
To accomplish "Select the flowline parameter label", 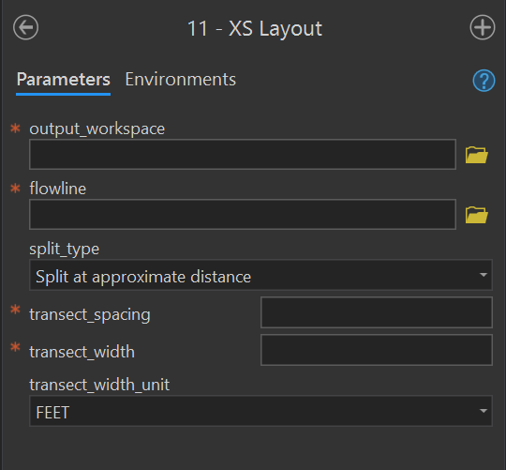I will (58, 189).
